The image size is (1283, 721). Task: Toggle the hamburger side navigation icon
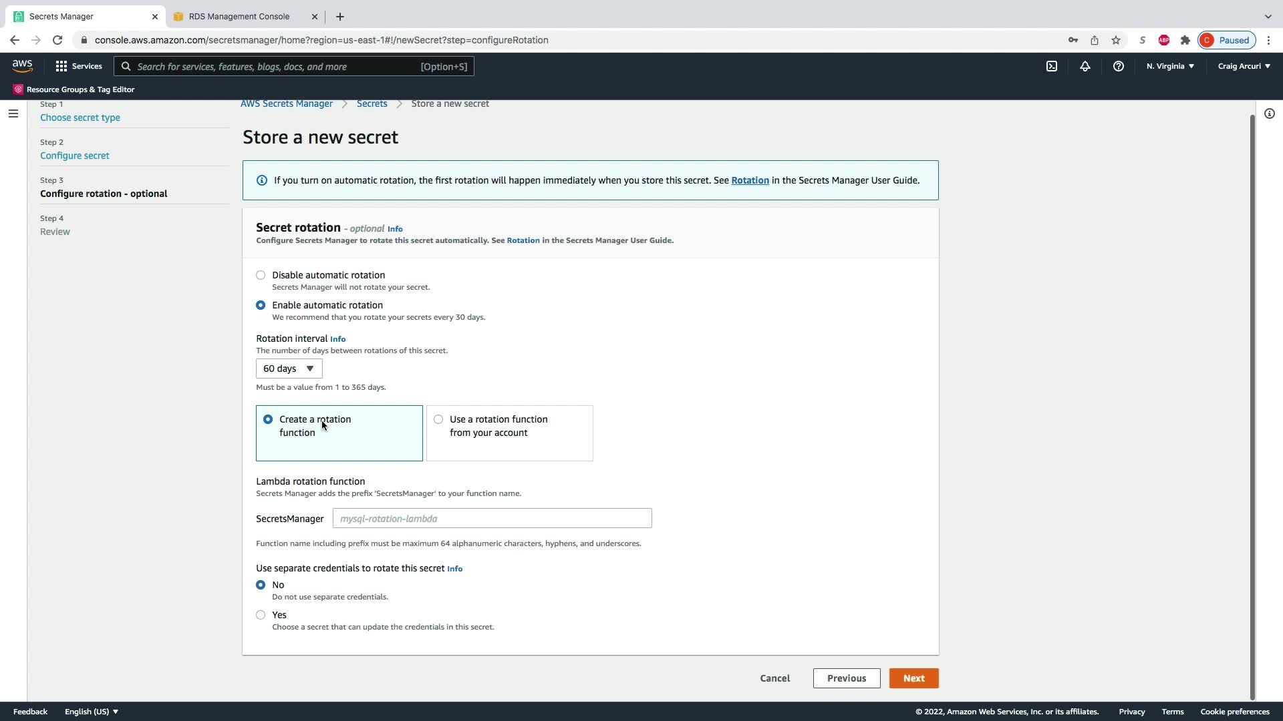pyautogui.click(x=13, y=113)
